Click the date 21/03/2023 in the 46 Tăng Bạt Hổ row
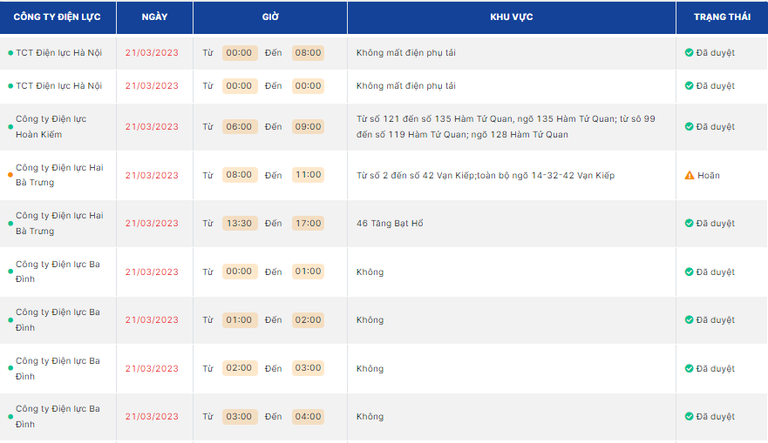The height and width of the screenshot is (443, 768). coord(152,224)
